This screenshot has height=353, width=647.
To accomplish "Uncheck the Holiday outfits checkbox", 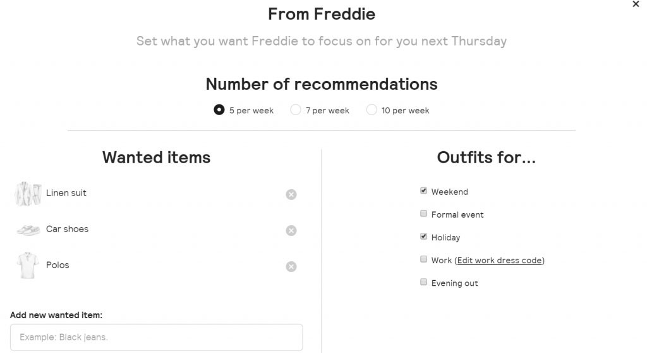I will point(424,237).
